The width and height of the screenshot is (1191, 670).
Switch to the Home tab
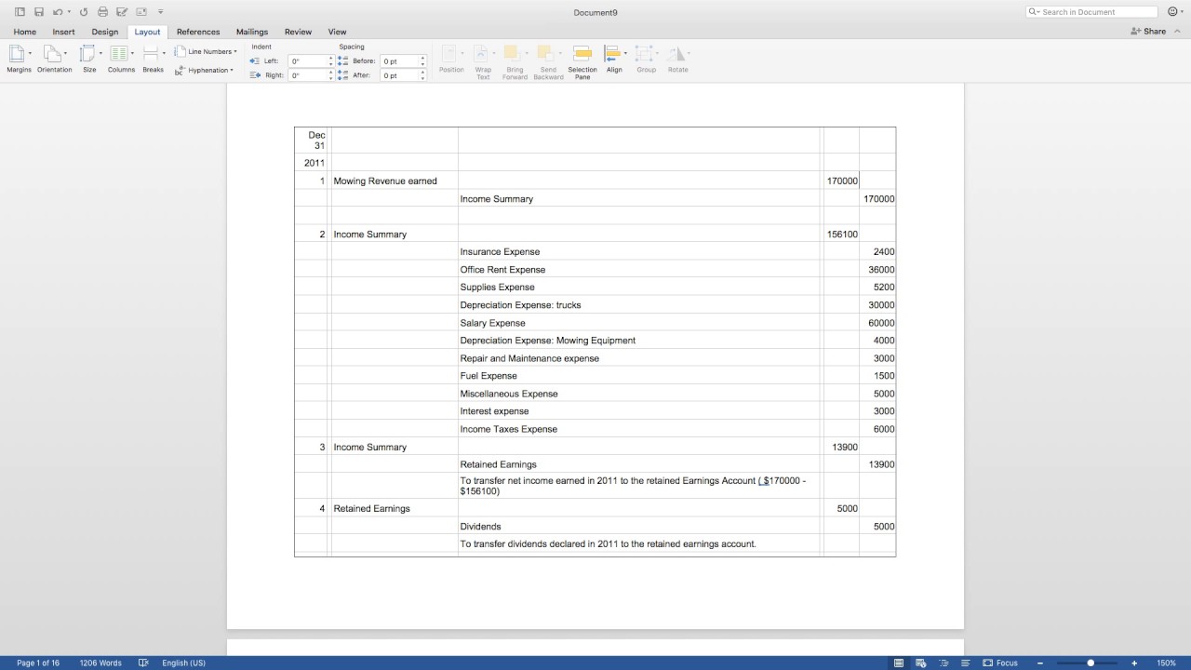25,32
